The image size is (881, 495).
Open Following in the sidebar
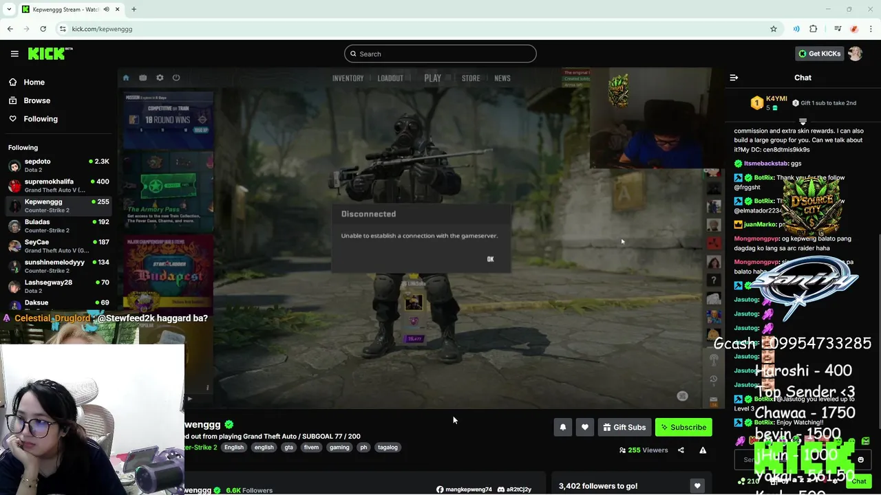pos(41,119)
